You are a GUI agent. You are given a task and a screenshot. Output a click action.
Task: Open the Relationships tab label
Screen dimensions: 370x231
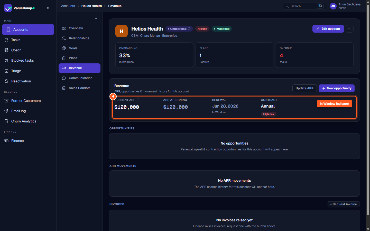click(x=79, y=38)
